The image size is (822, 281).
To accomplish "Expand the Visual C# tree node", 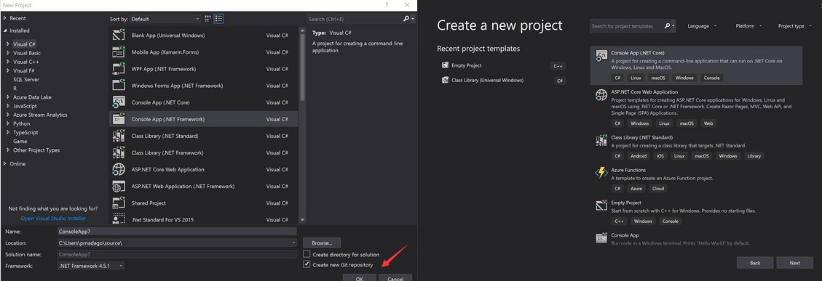I will pyautogui.click(x=9, y=44).
